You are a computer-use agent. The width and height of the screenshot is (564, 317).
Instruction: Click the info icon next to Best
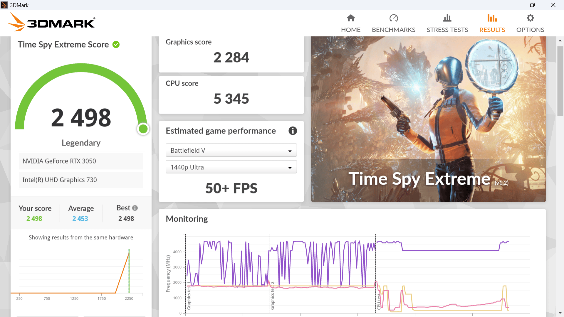(135, 208)
